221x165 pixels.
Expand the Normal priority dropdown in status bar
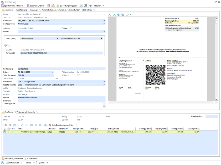point(34,163)
